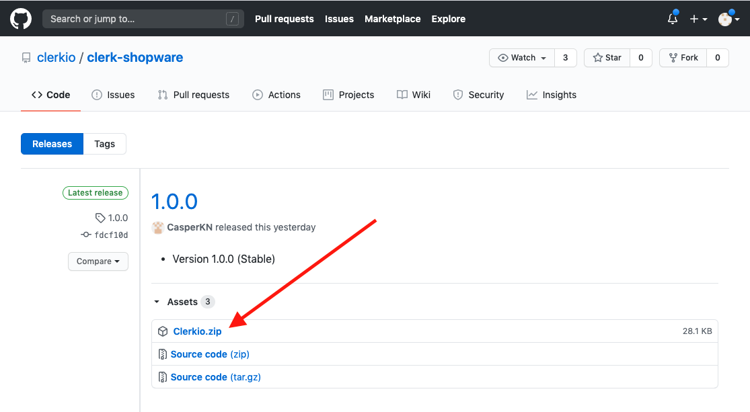Open the notifications bell
This screenshot has height=412, width=750.
tap(672, 19)
